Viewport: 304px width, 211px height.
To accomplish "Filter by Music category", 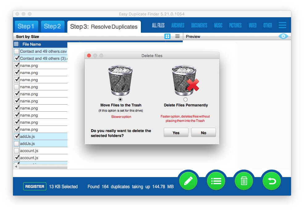I will coord(218,25).
